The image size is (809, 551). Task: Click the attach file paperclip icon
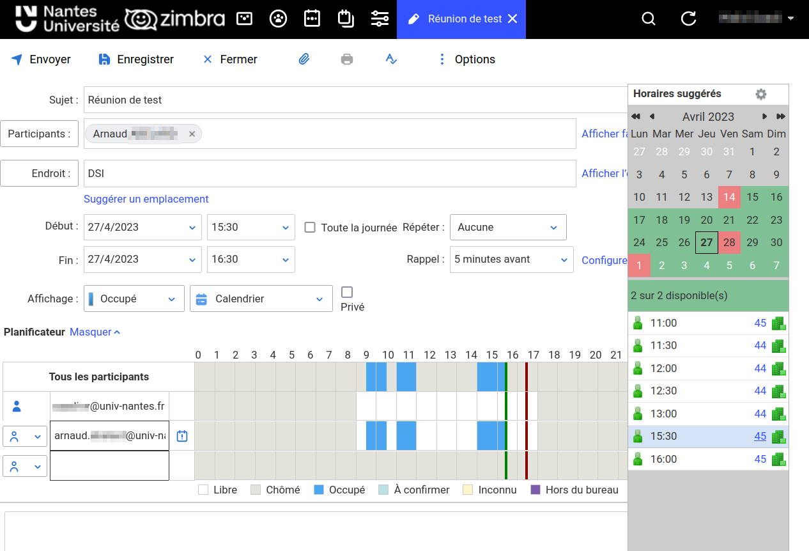pyautogui.click(x=304, y=59)
